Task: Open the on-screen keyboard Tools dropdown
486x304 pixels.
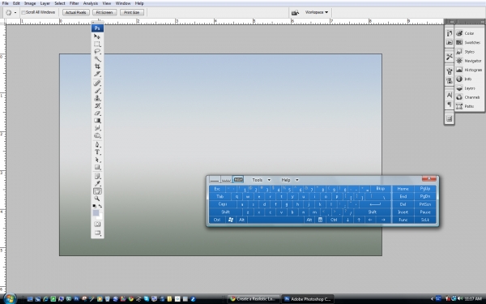Action: pos(262,180)
